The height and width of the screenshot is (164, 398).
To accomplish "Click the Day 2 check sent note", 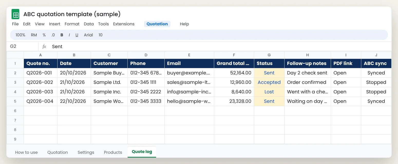I will point(307,73).
